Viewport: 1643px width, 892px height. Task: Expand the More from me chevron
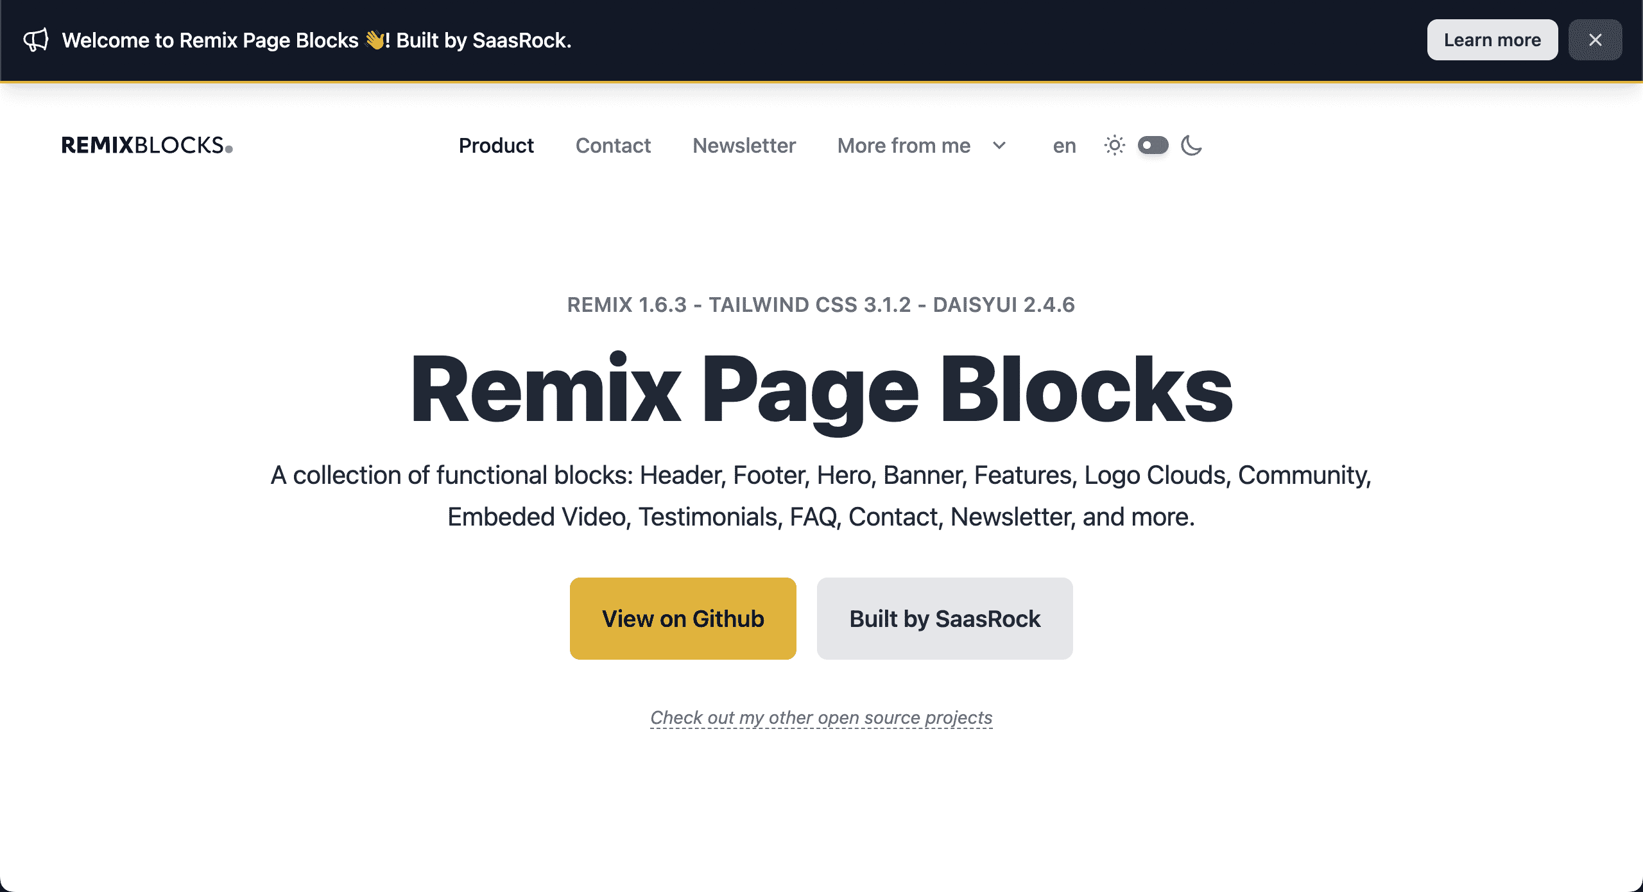pyautogui.click(x=999, y=146)
